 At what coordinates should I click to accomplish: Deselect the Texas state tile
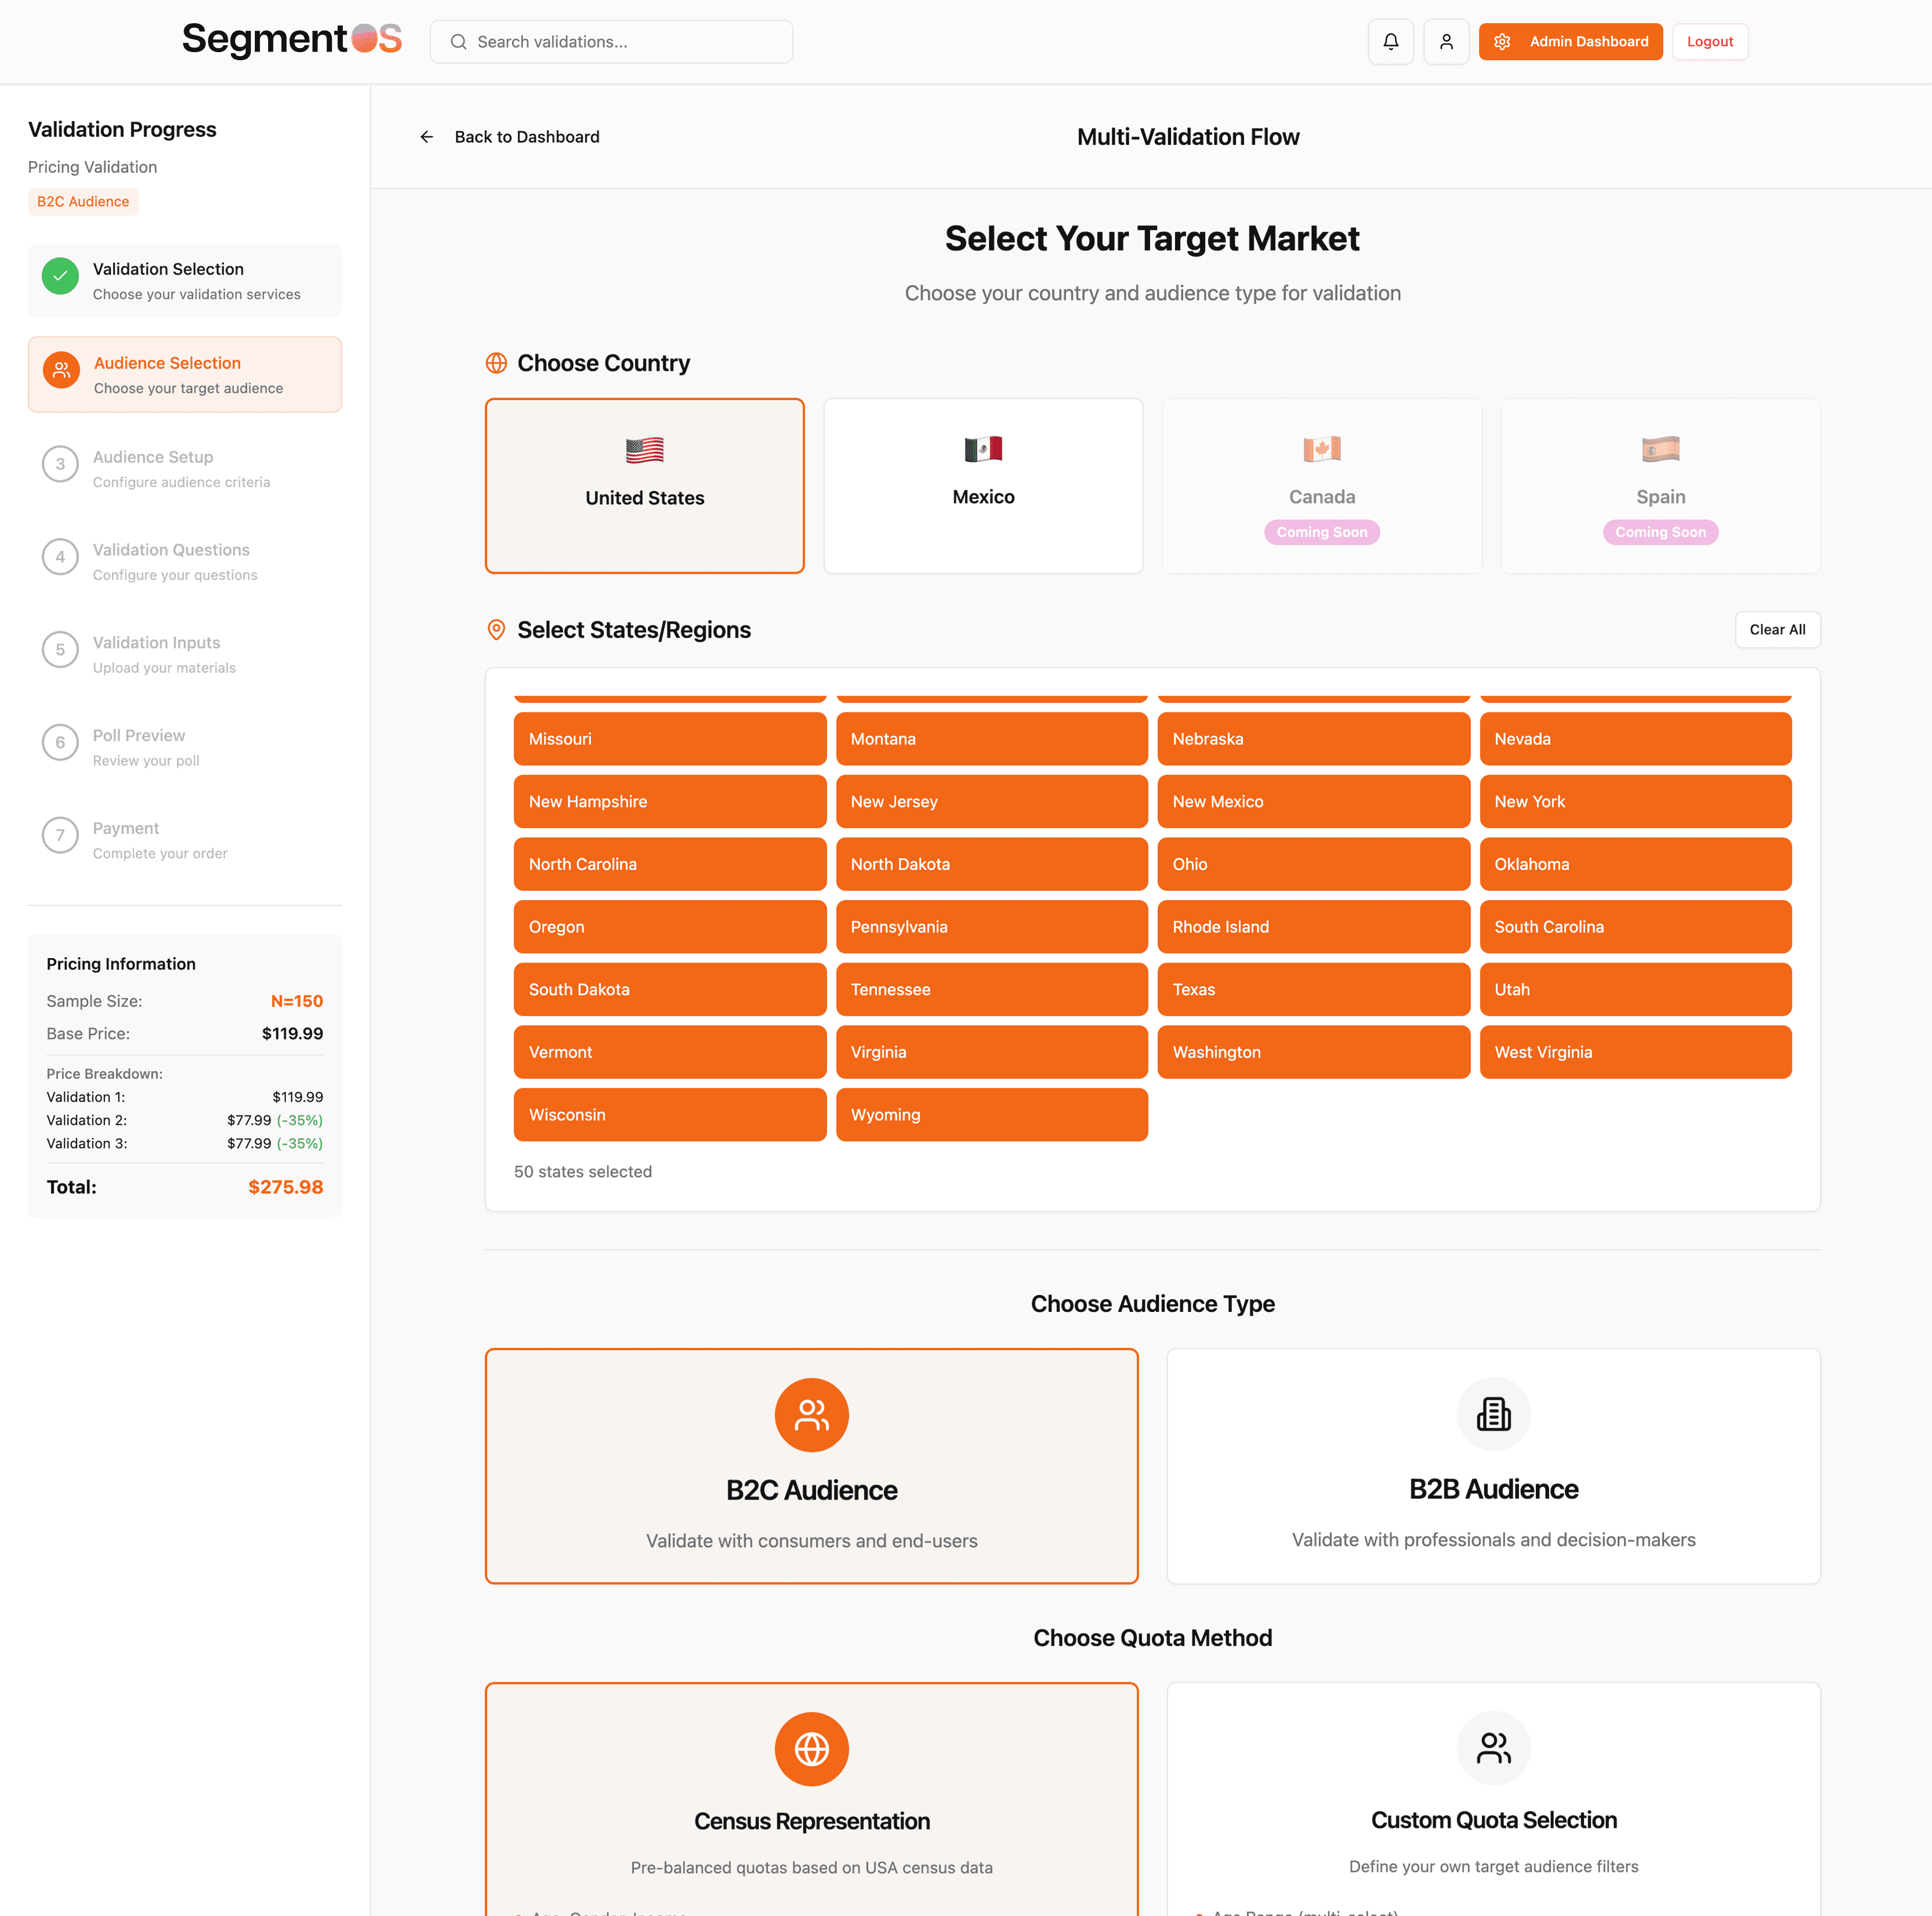click(1313, 989)
